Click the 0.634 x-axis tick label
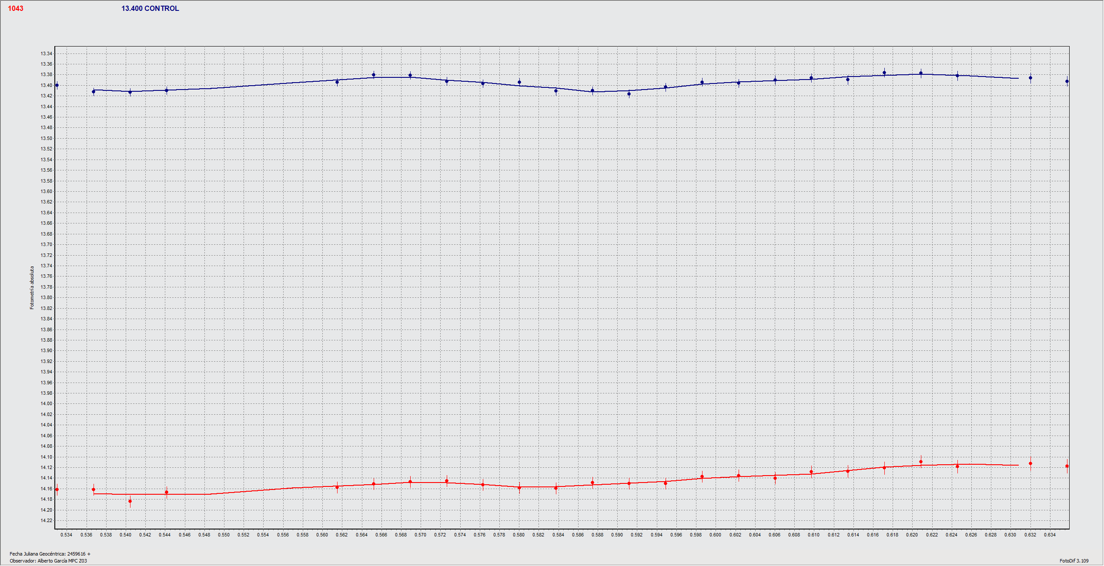Viewport: 1104px width, 566px height. coord(1050,535)
